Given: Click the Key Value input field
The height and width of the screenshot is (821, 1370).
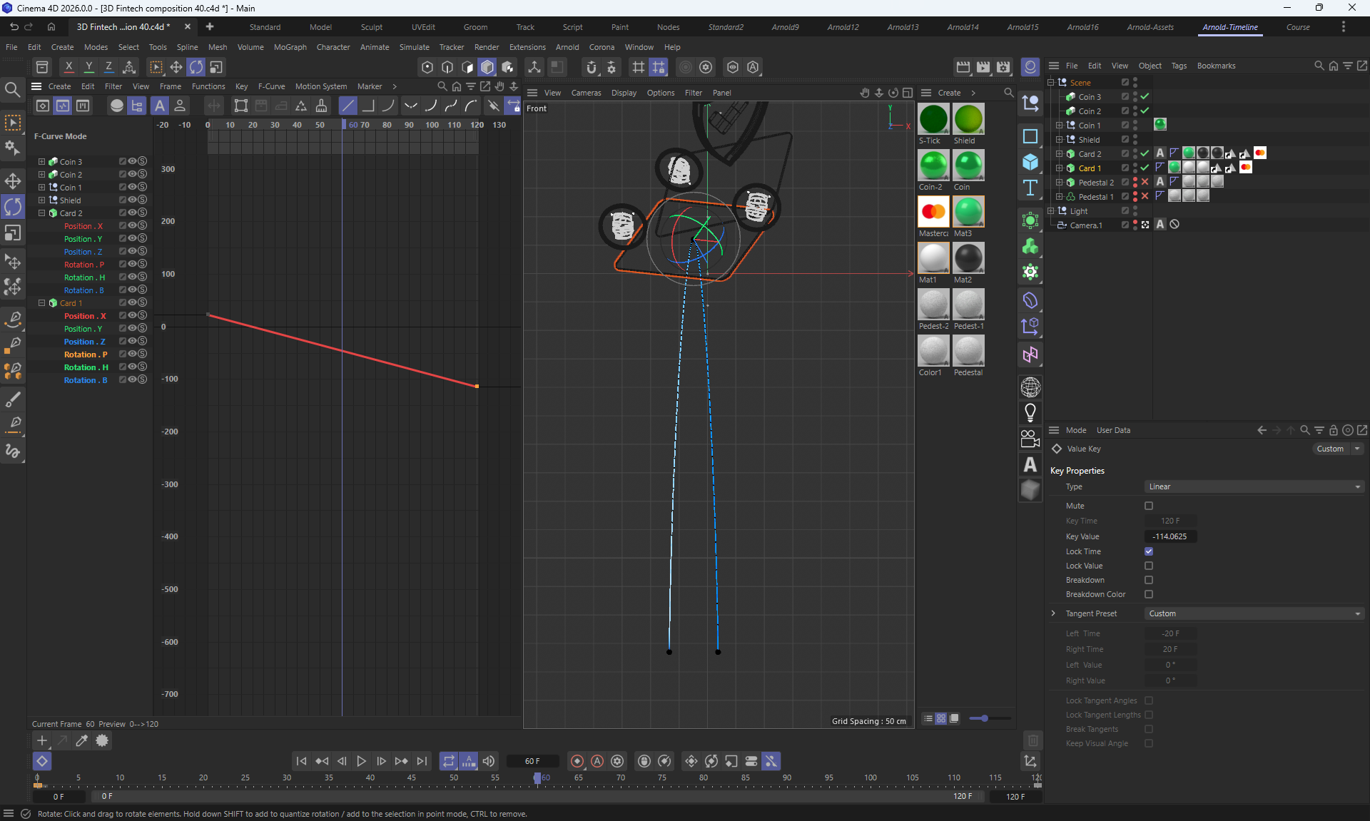Looking at the screenshot, I should [1170, 536].
